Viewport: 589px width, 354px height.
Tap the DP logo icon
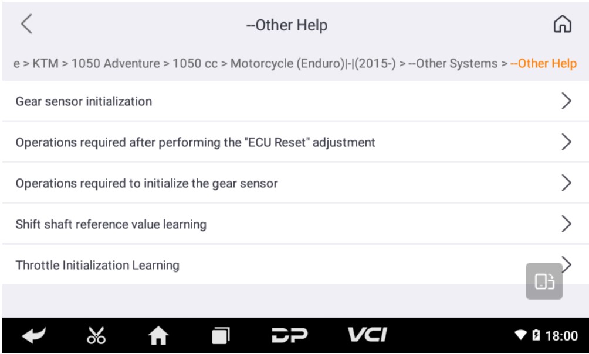click(x=290, y=336)
